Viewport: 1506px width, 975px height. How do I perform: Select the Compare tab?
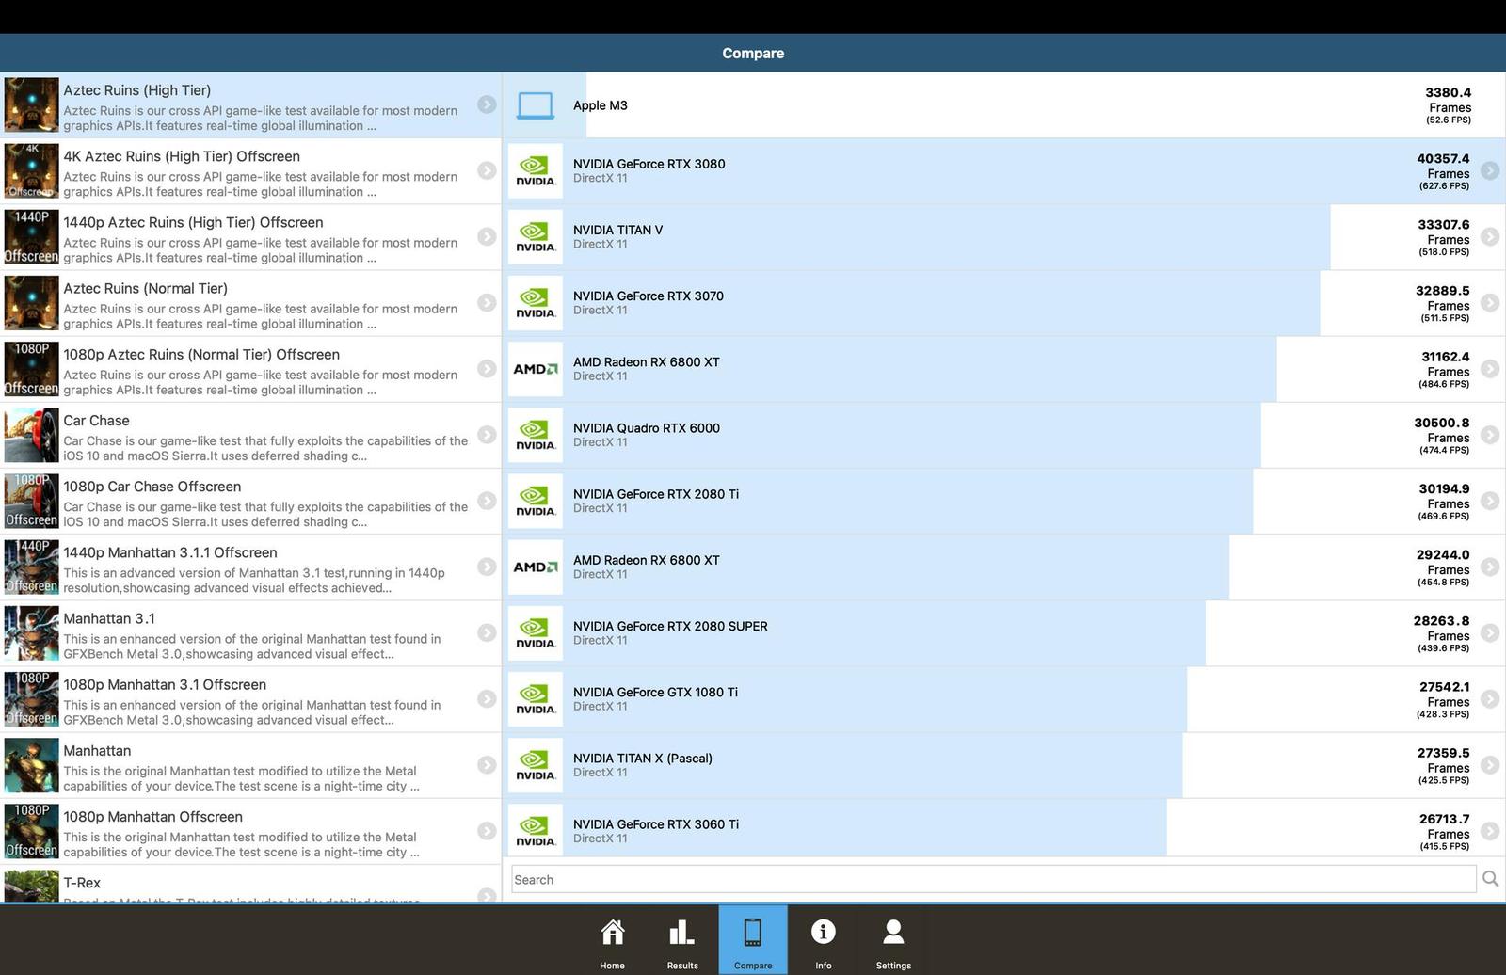pyautogui.click(x=753, y=940)
